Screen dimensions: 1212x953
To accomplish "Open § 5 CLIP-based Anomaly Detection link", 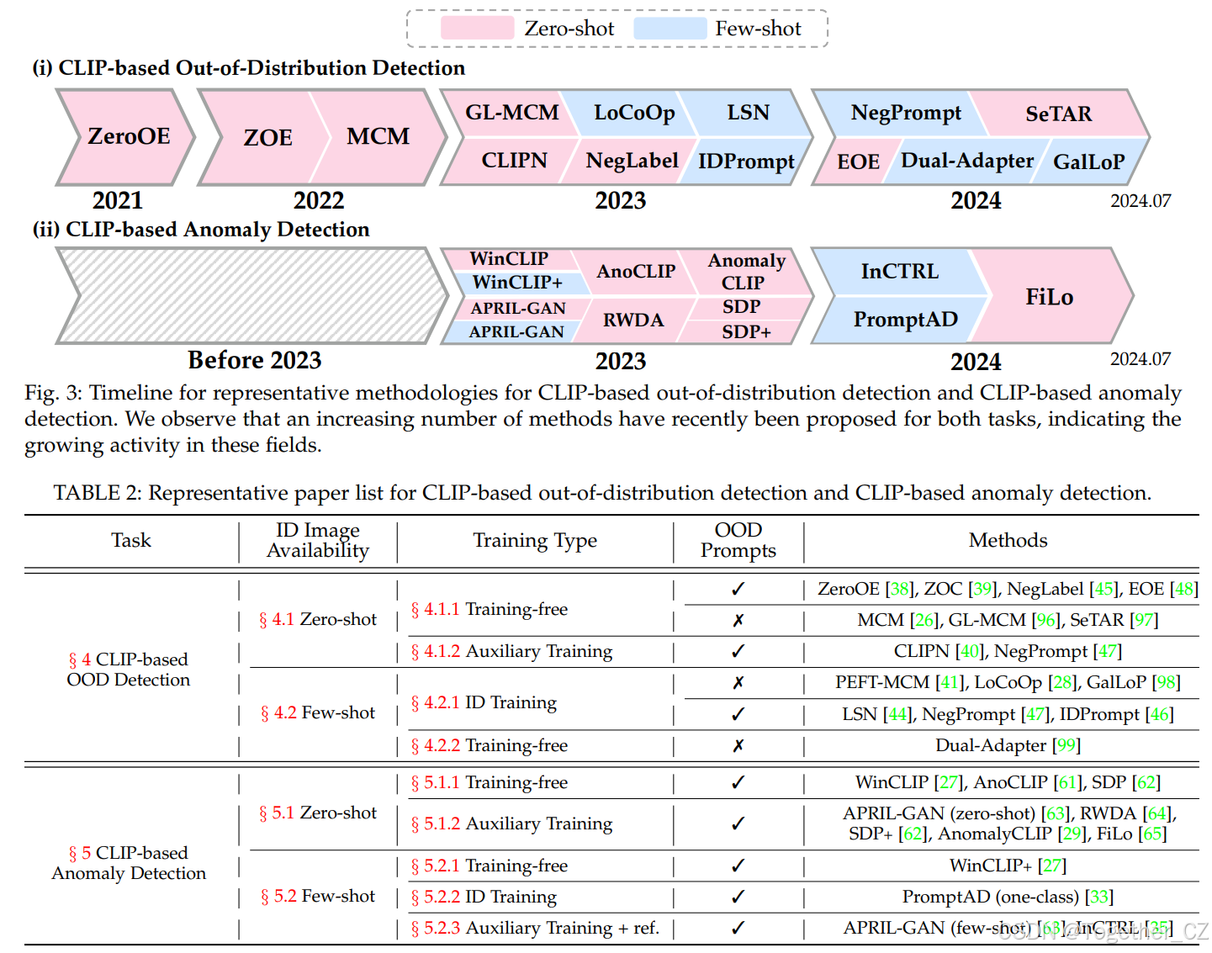I will [x=129, y=863].
